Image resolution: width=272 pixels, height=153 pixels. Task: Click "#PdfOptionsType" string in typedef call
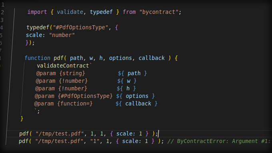click(80, 28)
